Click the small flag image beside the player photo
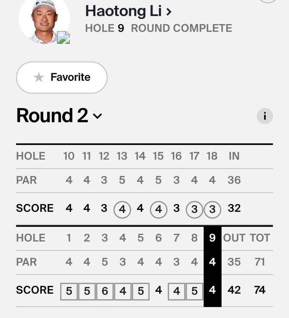 click(64, 38)
